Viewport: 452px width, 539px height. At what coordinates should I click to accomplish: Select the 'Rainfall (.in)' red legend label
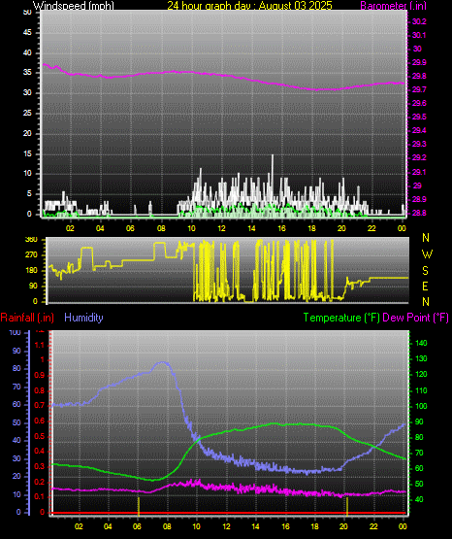27,318
